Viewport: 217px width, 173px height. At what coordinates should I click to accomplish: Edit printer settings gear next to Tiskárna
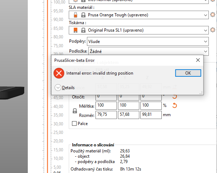213,30
